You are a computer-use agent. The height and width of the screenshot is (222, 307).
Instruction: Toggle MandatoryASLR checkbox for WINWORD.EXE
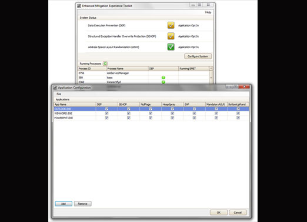point(216,113)
